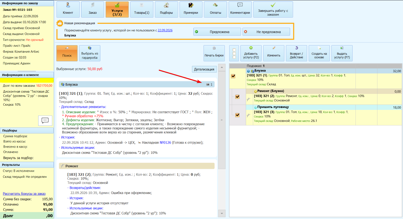Click the Пришить пуговицу row status icon
Image resolution: width=403 pixels, height=219 pixels.
click(x=255, y=107)
